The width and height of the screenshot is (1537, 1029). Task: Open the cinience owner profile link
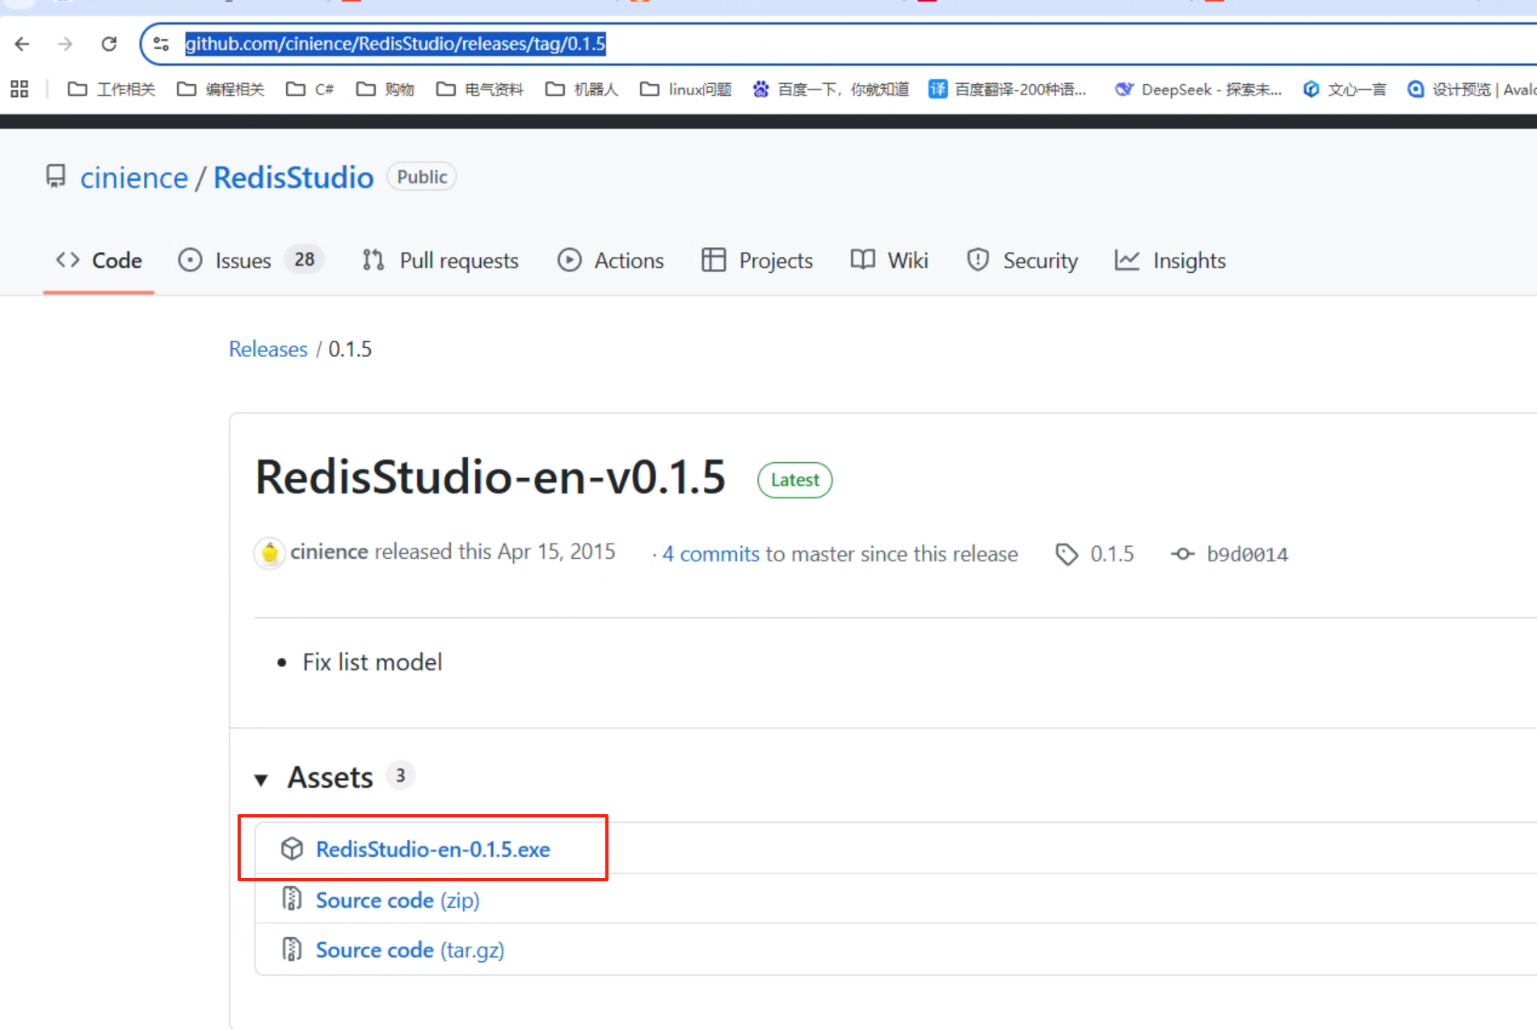click(x=134, y=178)
